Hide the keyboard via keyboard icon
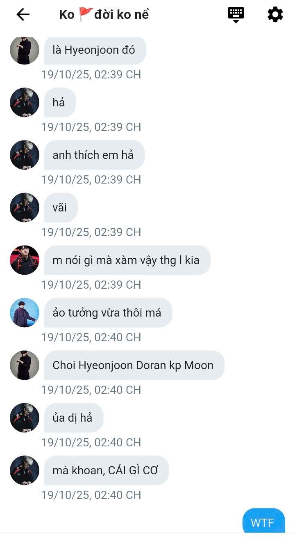Viewport: 295px width, 540px height. (x=236, y=15)
